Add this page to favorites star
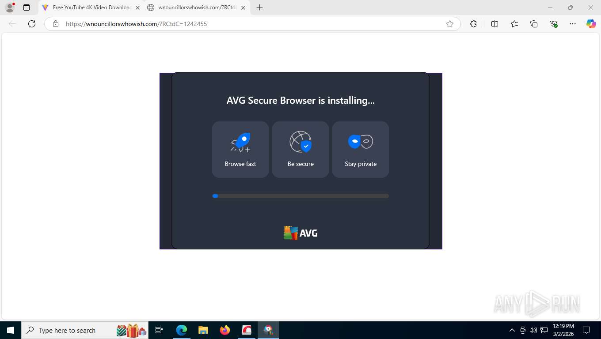Viewport: 601px width, 339px height. click(x=450, y=24)
